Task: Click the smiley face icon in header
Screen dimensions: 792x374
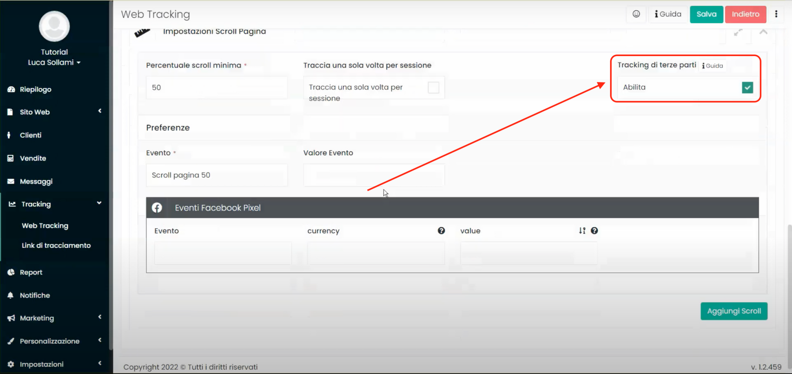Action: [x=636, y=14]
